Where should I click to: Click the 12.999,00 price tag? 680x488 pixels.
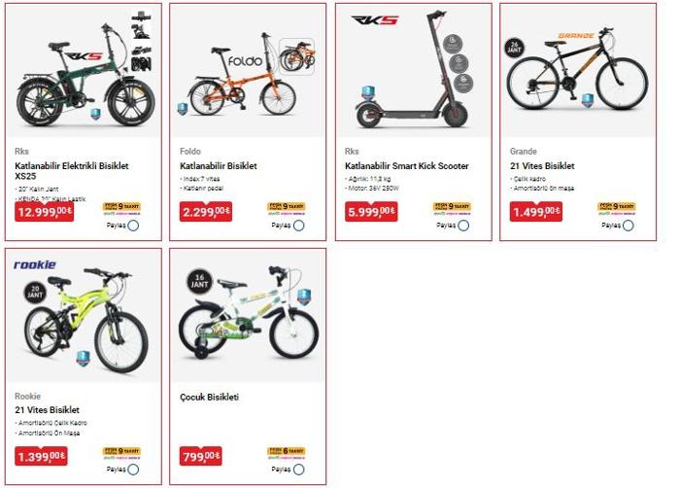click(45, 212)
